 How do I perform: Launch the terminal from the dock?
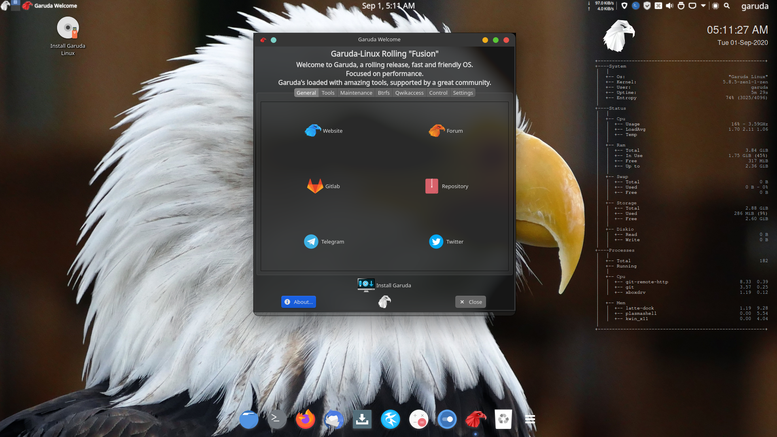pos(277,419)
